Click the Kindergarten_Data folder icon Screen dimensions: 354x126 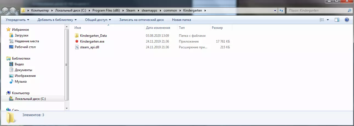coord(77,36)
